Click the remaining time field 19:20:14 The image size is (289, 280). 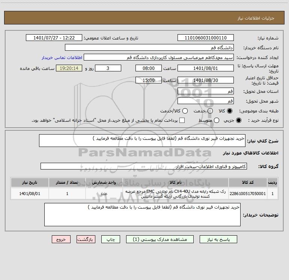[x=69, y=68]
